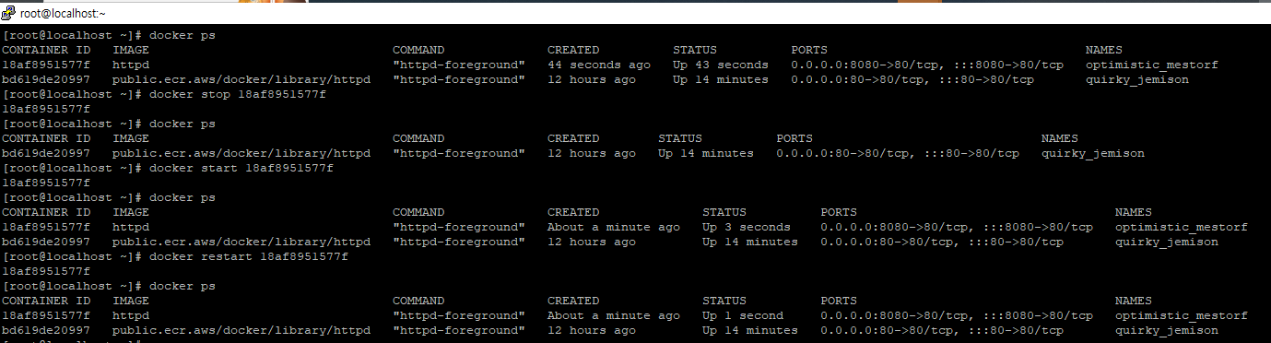Click the 18af8951577f output line below docker restart
Screen dimensions: 1271x343
click(46, 271)
